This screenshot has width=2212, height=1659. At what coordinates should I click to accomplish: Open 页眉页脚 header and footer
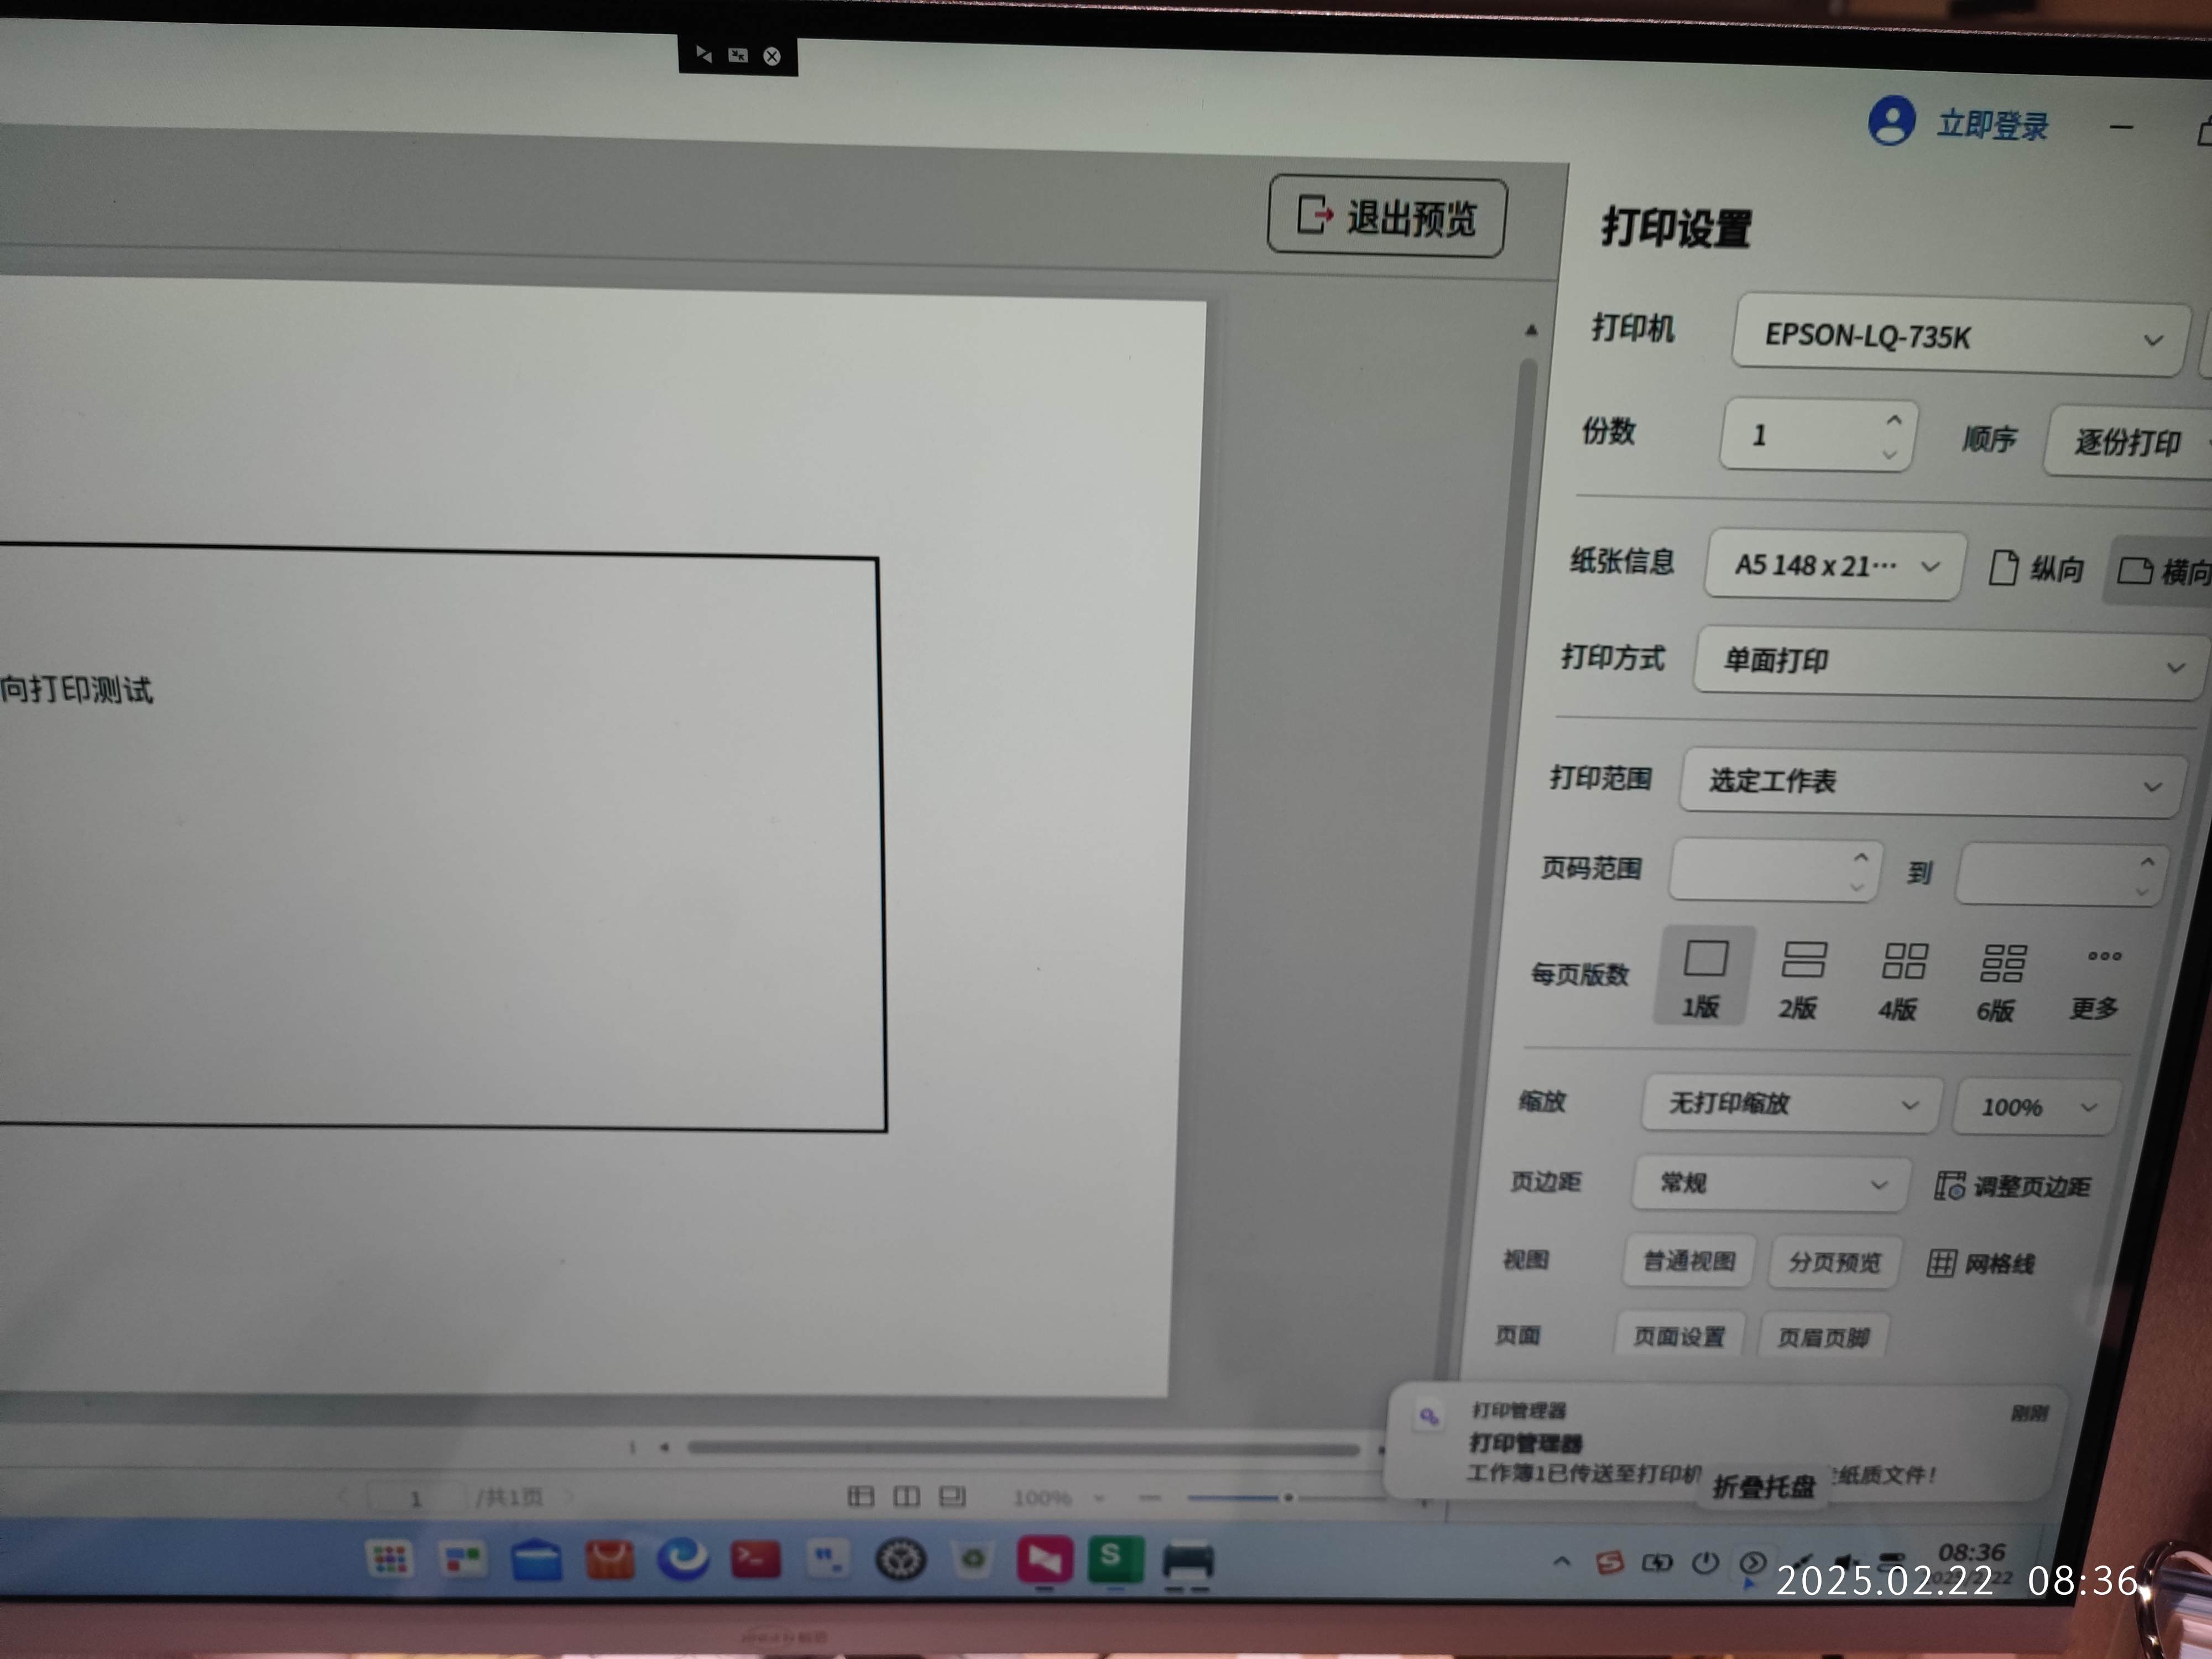pyautogui.click(x=1823, y=1337)
